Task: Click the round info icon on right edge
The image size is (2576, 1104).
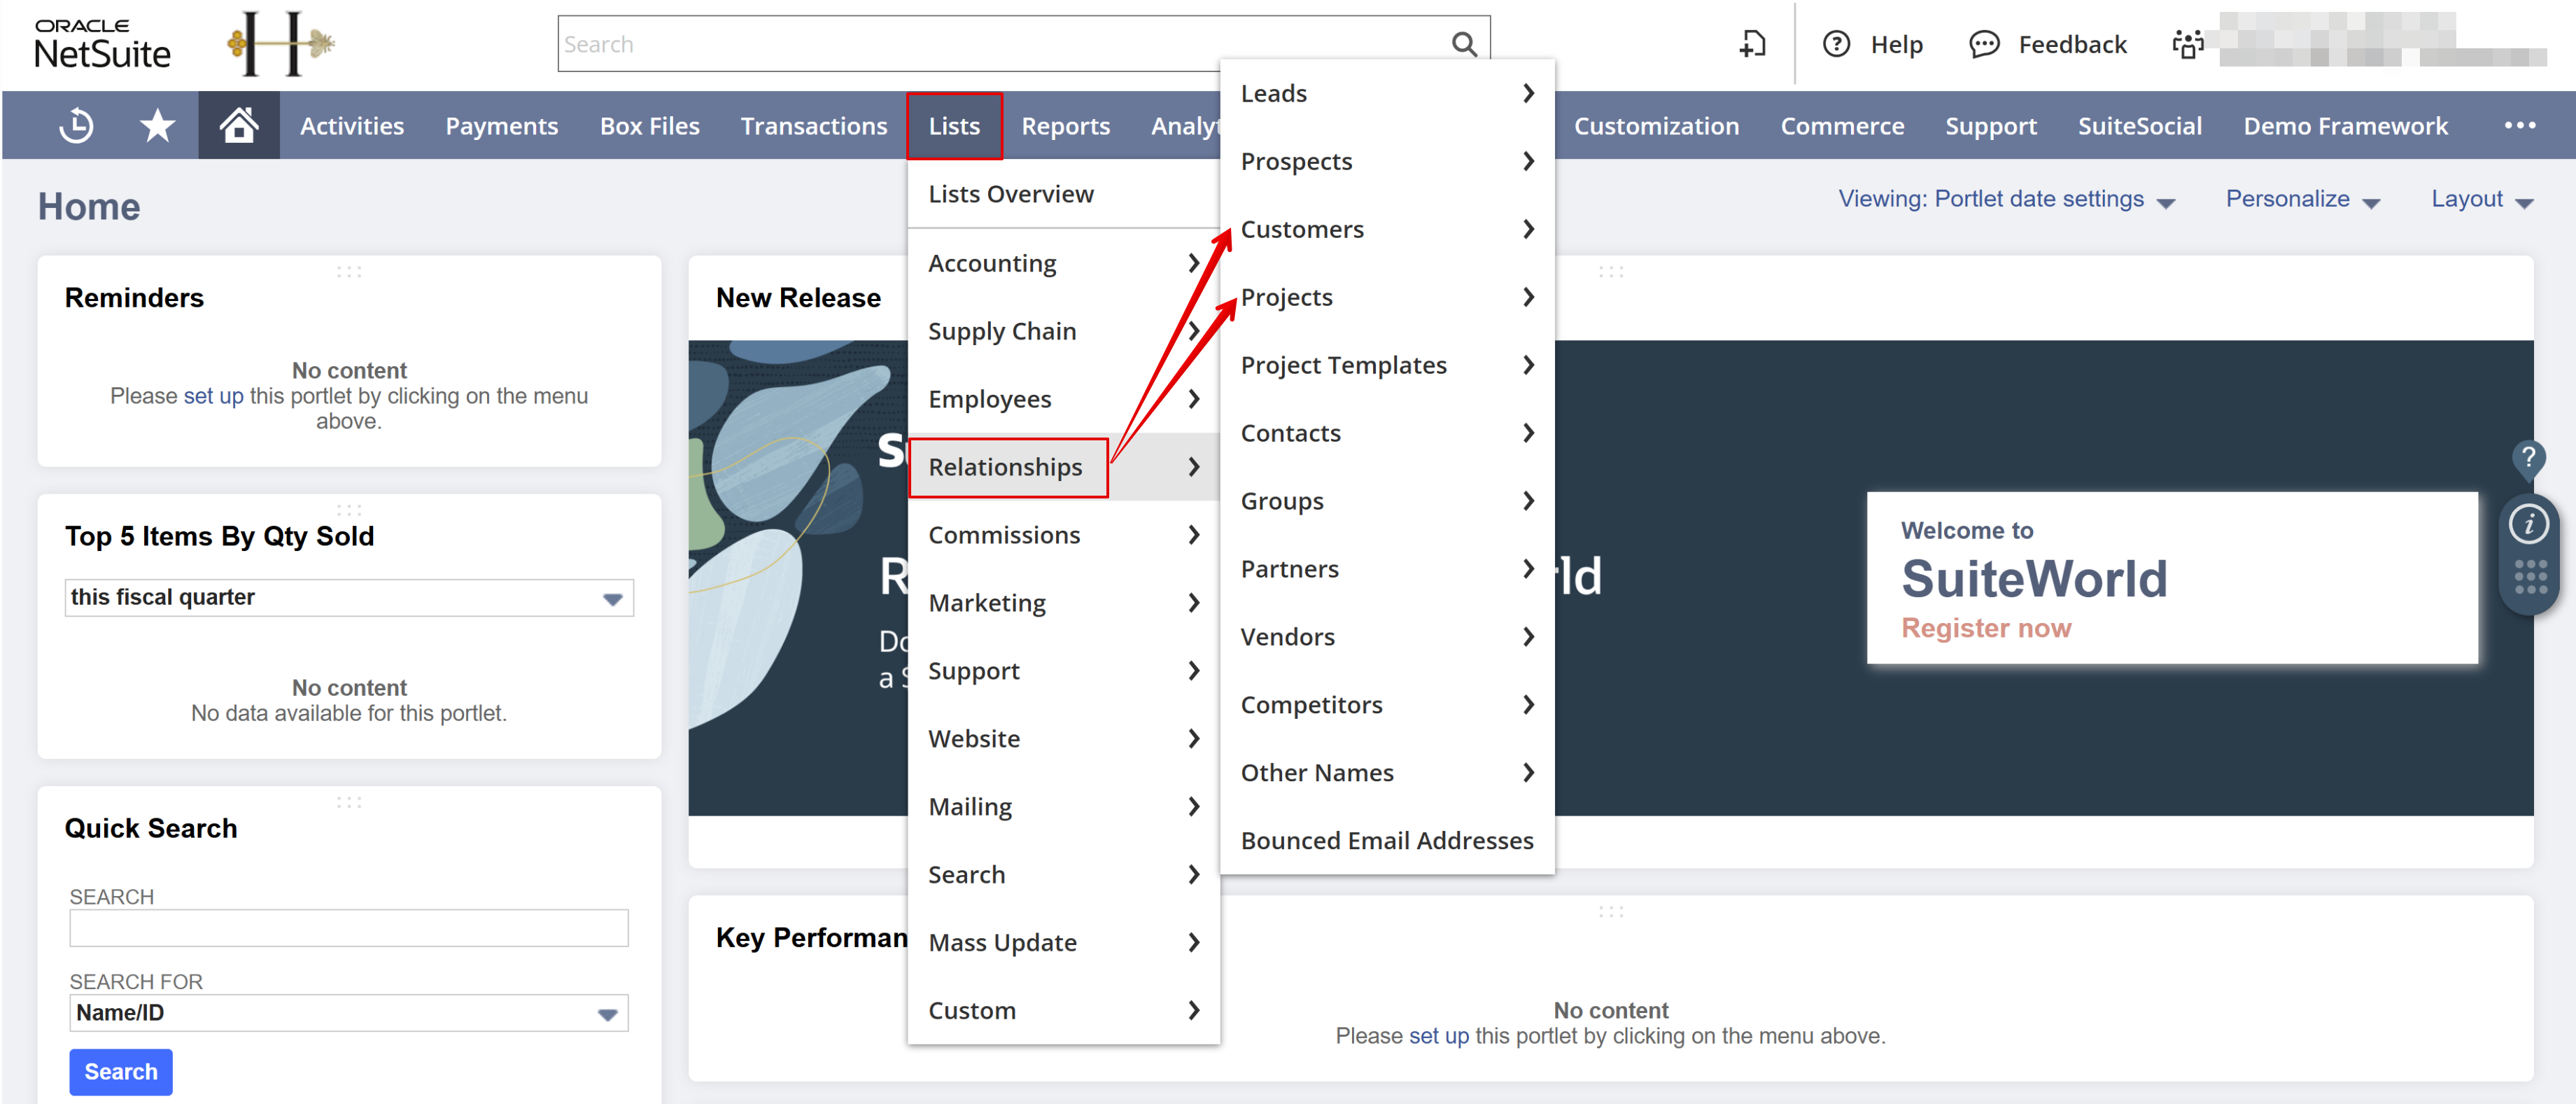Action: coord(2528,524)
